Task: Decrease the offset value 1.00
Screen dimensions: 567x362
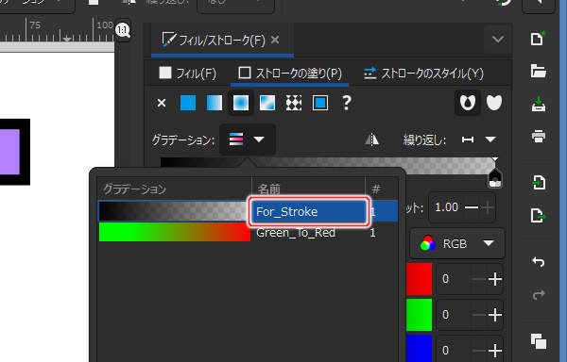Action: pyautogui.click(x=472, y=207)
